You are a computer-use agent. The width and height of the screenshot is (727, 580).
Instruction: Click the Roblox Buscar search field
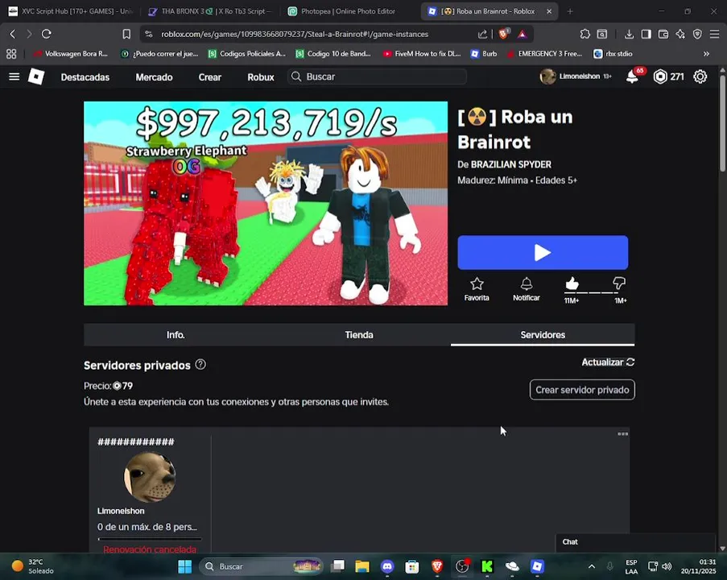click(x=377, y=77)
